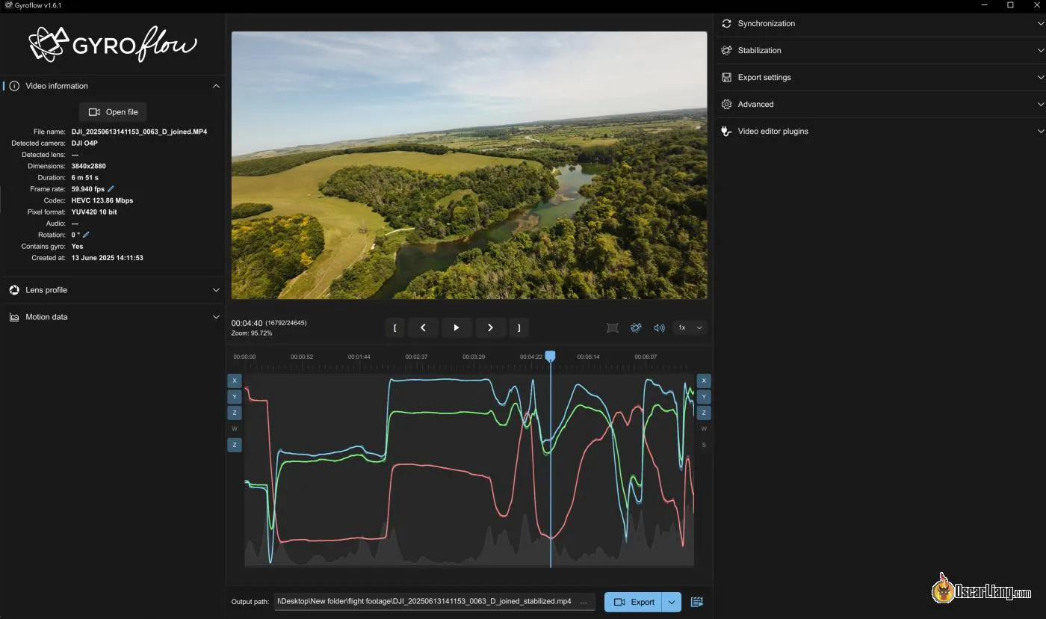Click the 00:04:40 timecode readout
The image size is (1046, 619).
click(x=247, y=323)
